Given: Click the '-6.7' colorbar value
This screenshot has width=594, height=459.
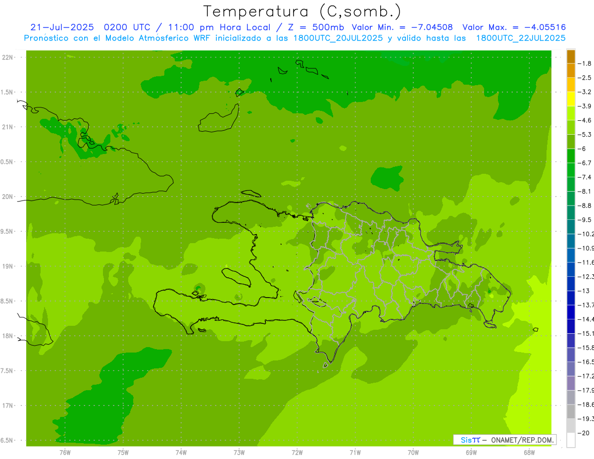Looking at the screenshot, I should 586,163.
